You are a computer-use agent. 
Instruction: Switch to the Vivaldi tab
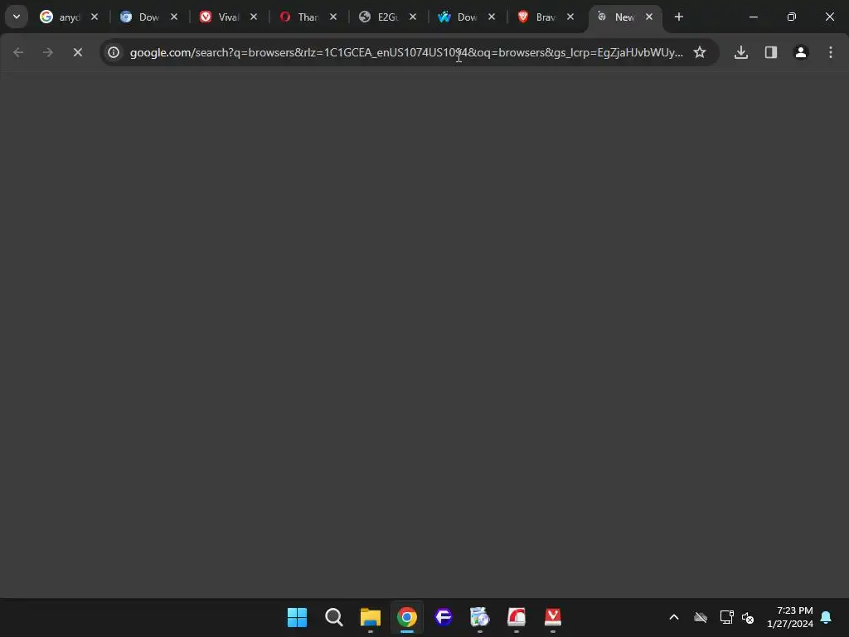(220, 17)
